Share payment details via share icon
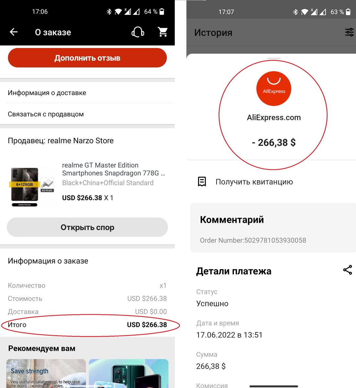Image resolution: width=356 pixels, height=388 pixels. click(x=348, y=270)
